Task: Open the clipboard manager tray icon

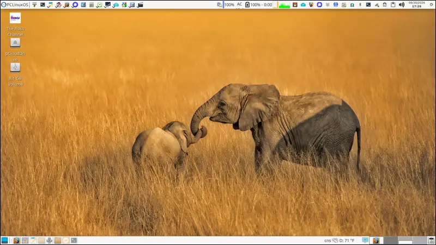Action: (x=393, y=5)
